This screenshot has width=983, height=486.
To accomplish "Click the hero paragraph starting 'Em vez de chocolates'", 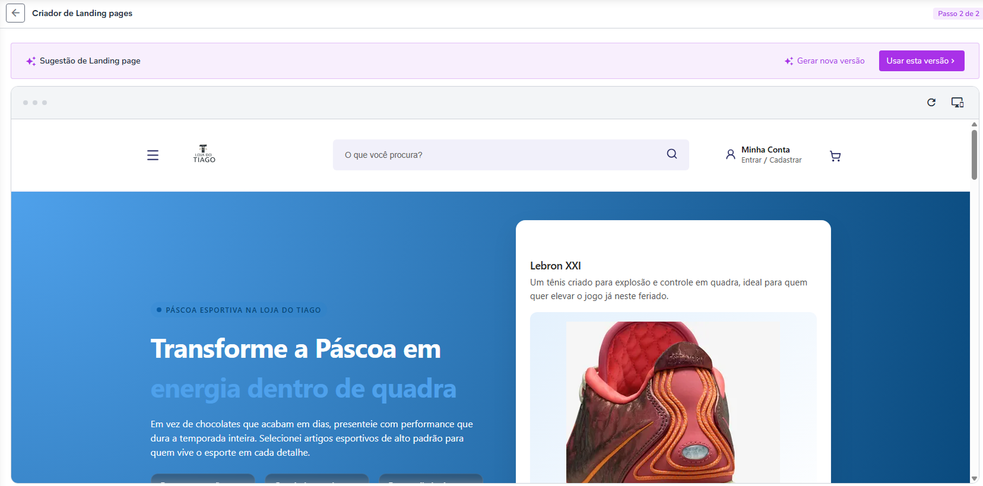I will pos(312,438).
